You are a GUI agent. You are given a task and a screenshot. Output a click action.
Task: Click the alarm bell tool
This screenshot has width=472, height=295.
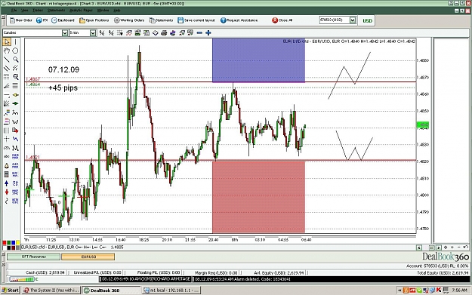[x=7, y=166]
